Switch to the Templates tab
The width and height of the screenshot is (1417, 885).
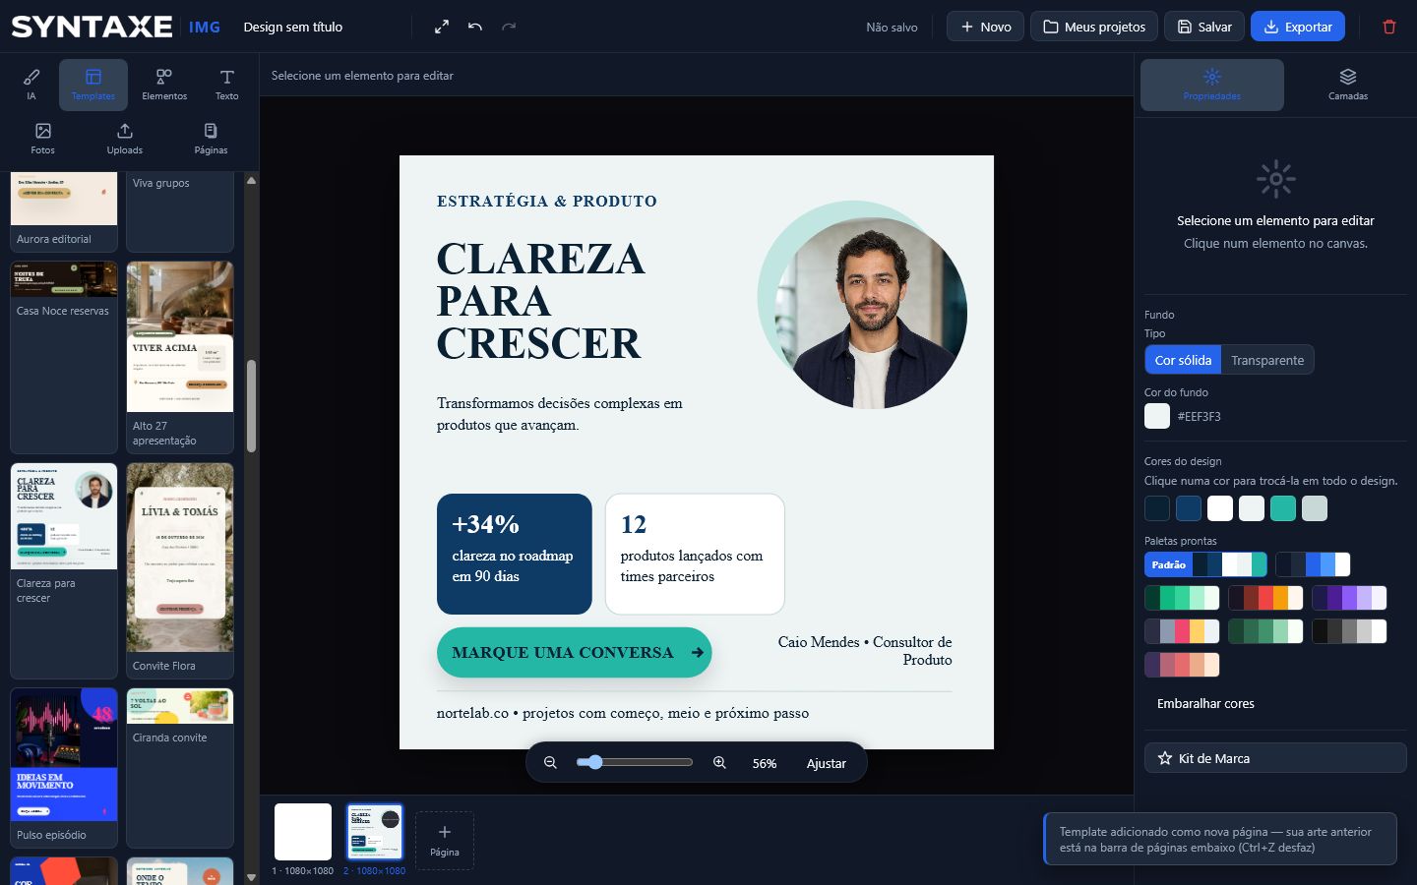click(93, 85)
